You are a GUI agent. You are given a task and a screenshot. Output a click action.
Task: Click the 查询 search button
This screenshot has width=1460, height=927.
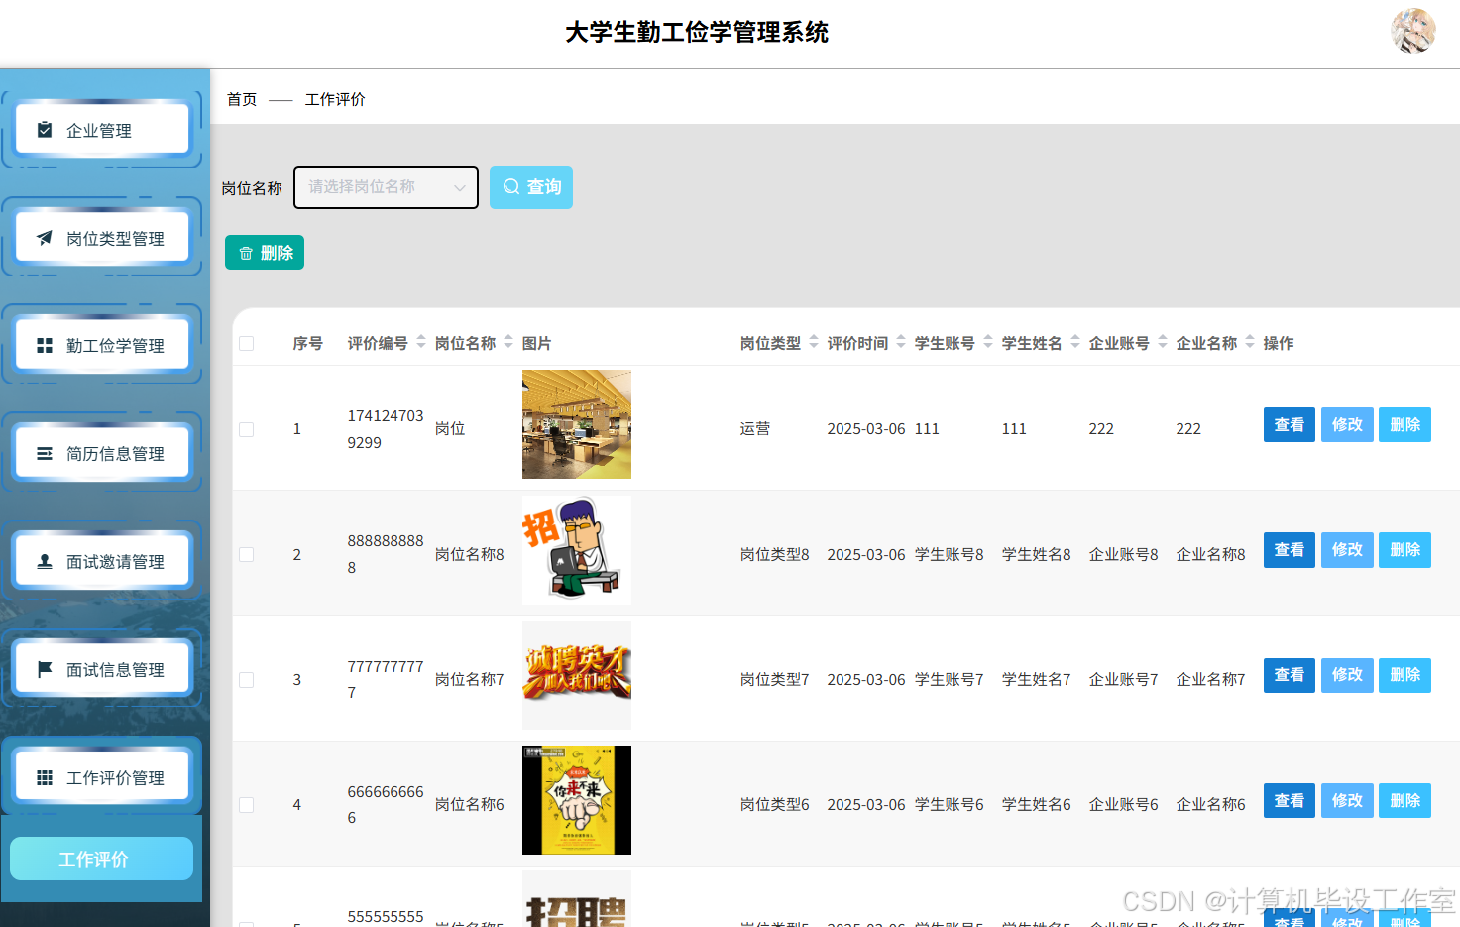pyautogui.click(x=531, y=187)
